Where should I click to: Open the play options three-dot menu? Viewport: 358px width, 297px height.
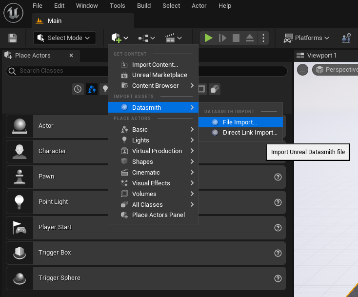[x=263, y=38]
